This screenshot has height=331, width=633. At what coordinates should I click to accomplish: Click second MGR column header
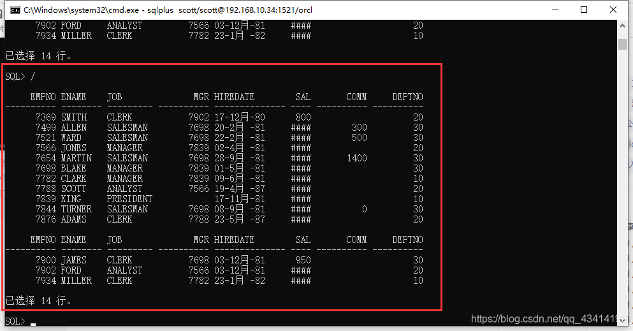201,240
